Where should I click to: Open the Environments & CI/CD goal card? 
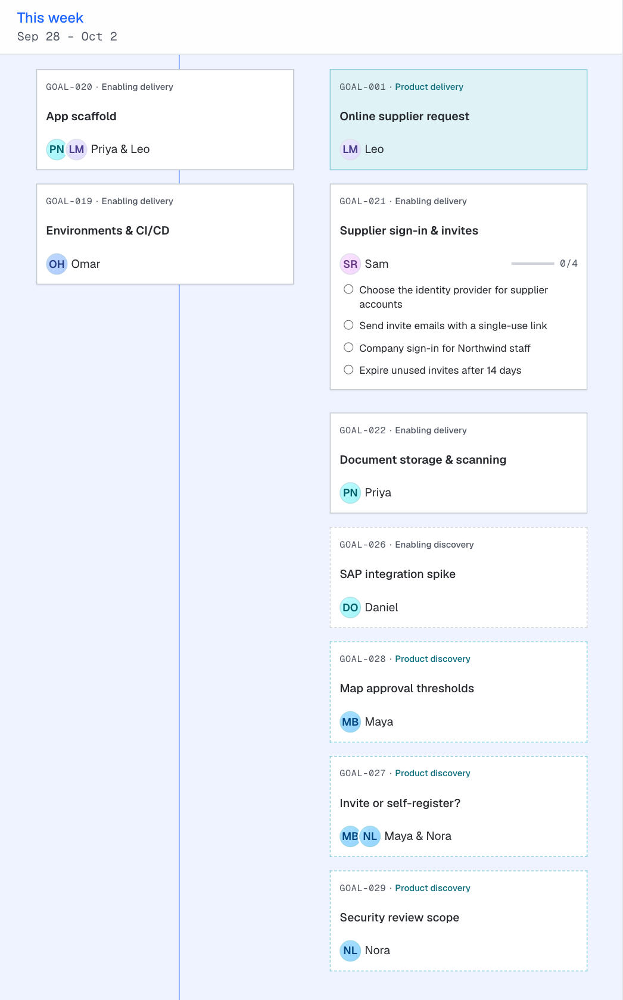165,234
